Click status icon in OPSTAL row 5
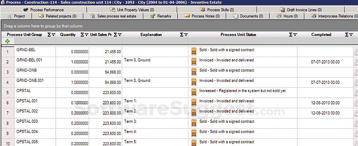 point(194,92)
